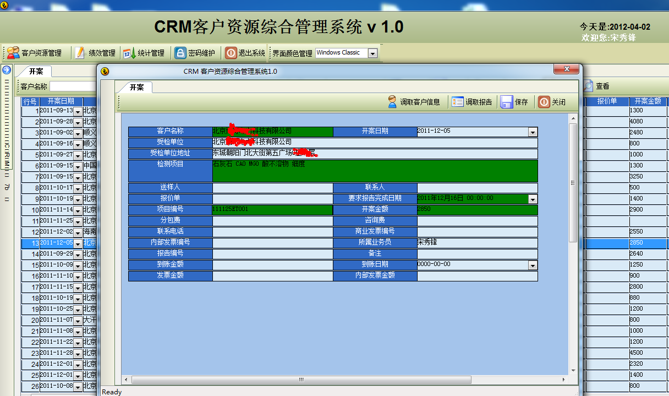Open the 开案日期 date picker dropdown
669x396 pixels.
tap(531, 132)
